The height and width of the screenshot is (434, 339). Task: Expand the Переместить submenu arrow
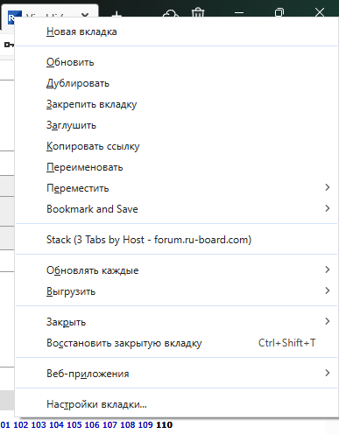(x=328, y=187)
